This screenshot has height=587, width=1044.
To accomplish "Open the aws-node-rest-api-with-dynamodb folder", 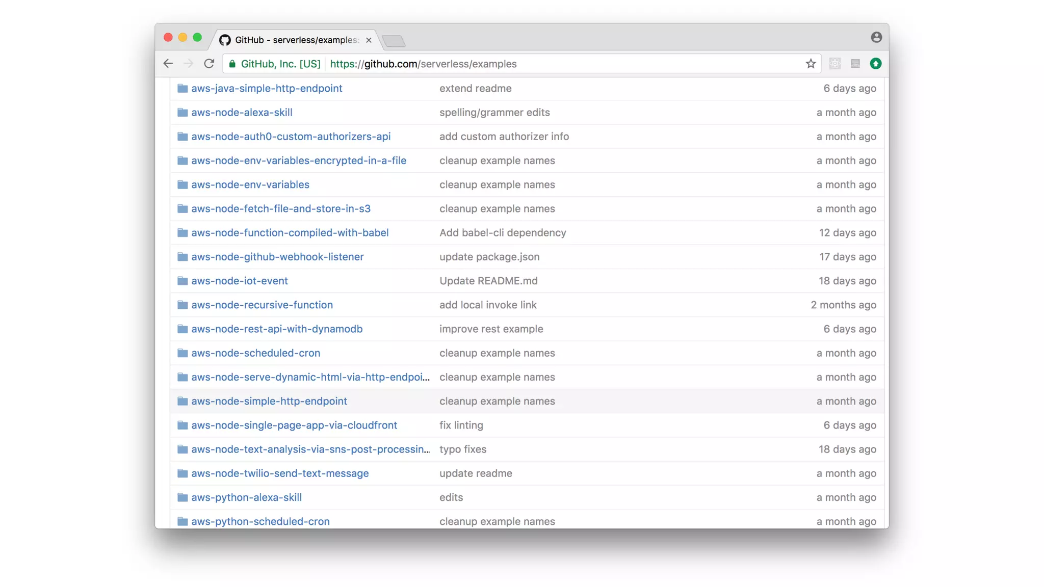I will [x=277, y=329].
